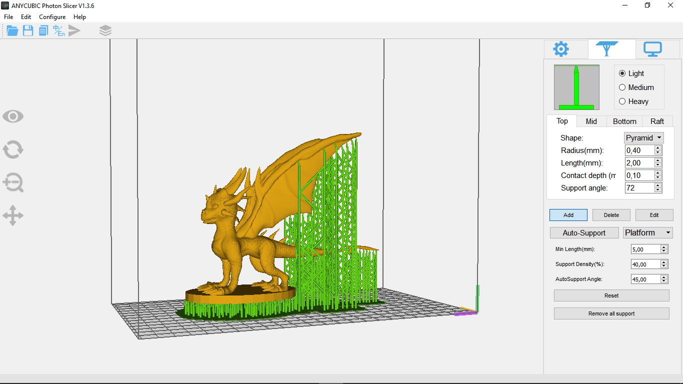Image resolution: width=683 pixels, height=384 pixels.
Task: Click the Remove all support button
Action: click(611, 313)
